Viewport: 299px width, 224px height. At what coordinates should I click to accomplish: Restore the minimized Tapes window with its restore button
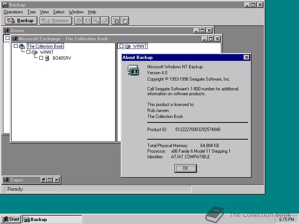[x=43, y=180]
